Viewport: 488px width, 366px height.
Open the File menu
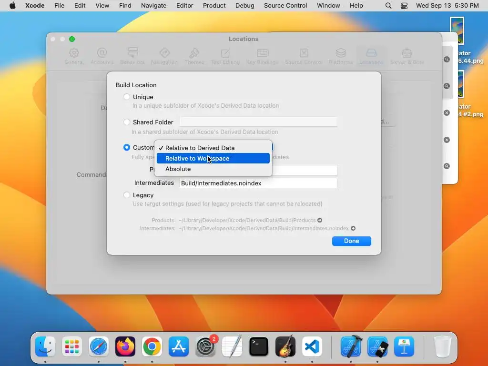tap(59, 6)
